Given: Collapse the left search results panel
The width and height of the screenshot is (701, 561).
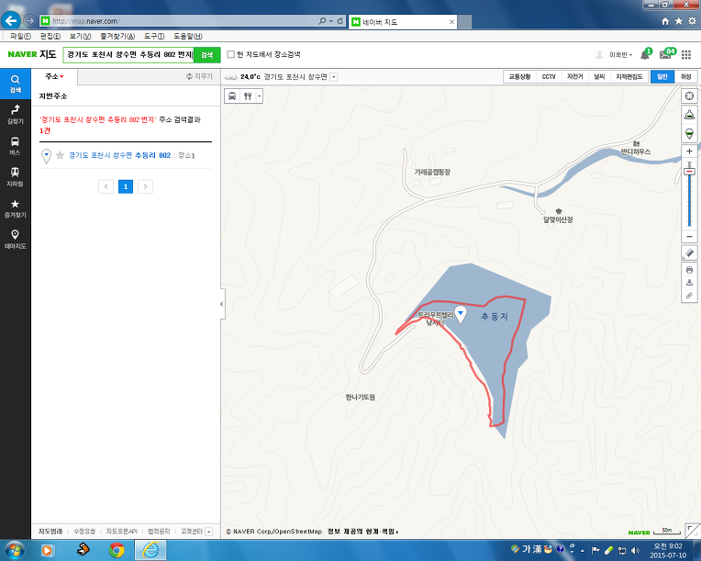Looking at the screenshot, I should coord(222,304).
